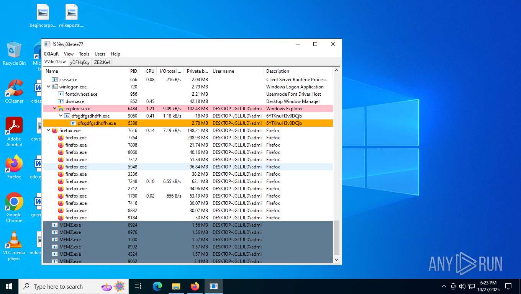
Task: Click the process monitor taskbar button
Action: 214,286
